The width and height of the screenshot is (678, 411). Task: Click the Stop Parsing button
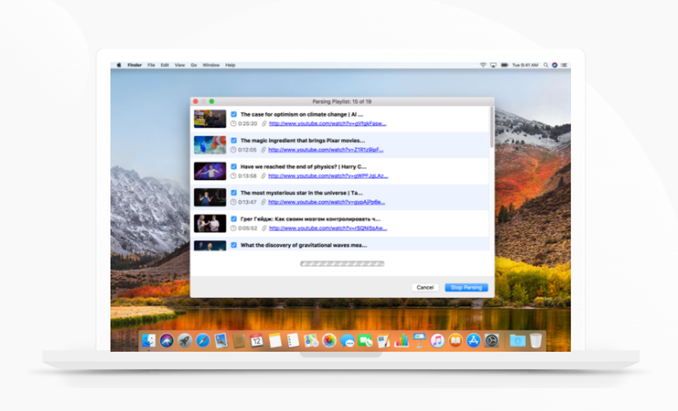coord(466,288)
